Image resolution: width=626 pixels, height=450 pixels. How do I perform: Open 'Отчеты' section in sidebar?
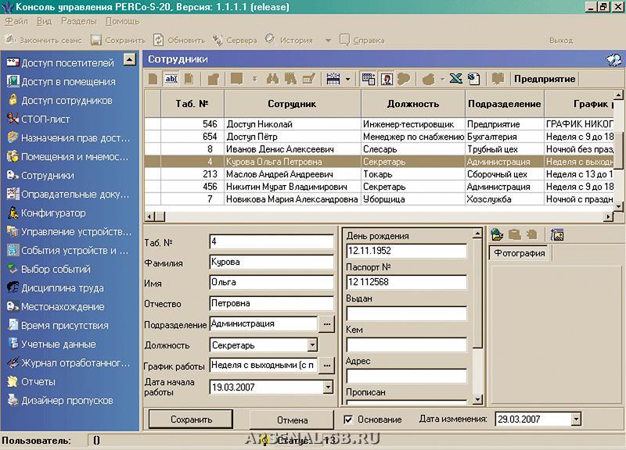(x=38, y=382)
